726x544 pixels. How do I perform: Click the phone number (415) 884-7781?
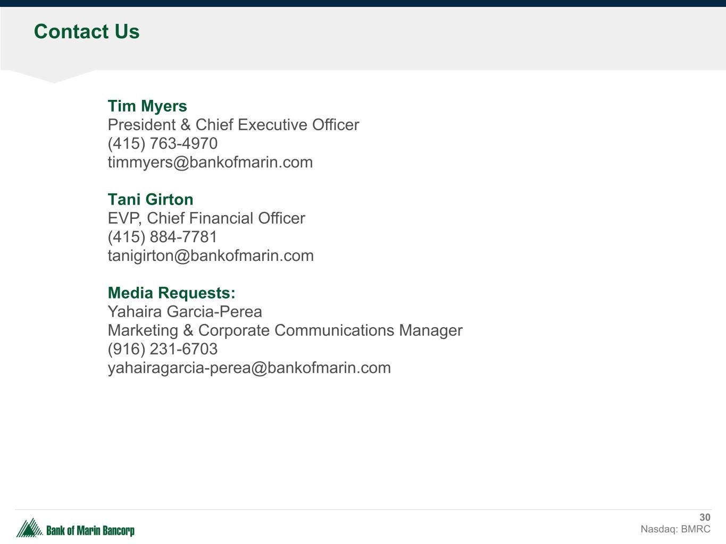pos(162,237)
